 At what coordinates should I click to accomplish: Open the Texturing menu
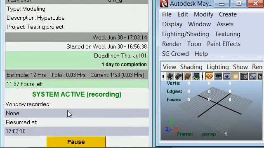coord(227,34)
